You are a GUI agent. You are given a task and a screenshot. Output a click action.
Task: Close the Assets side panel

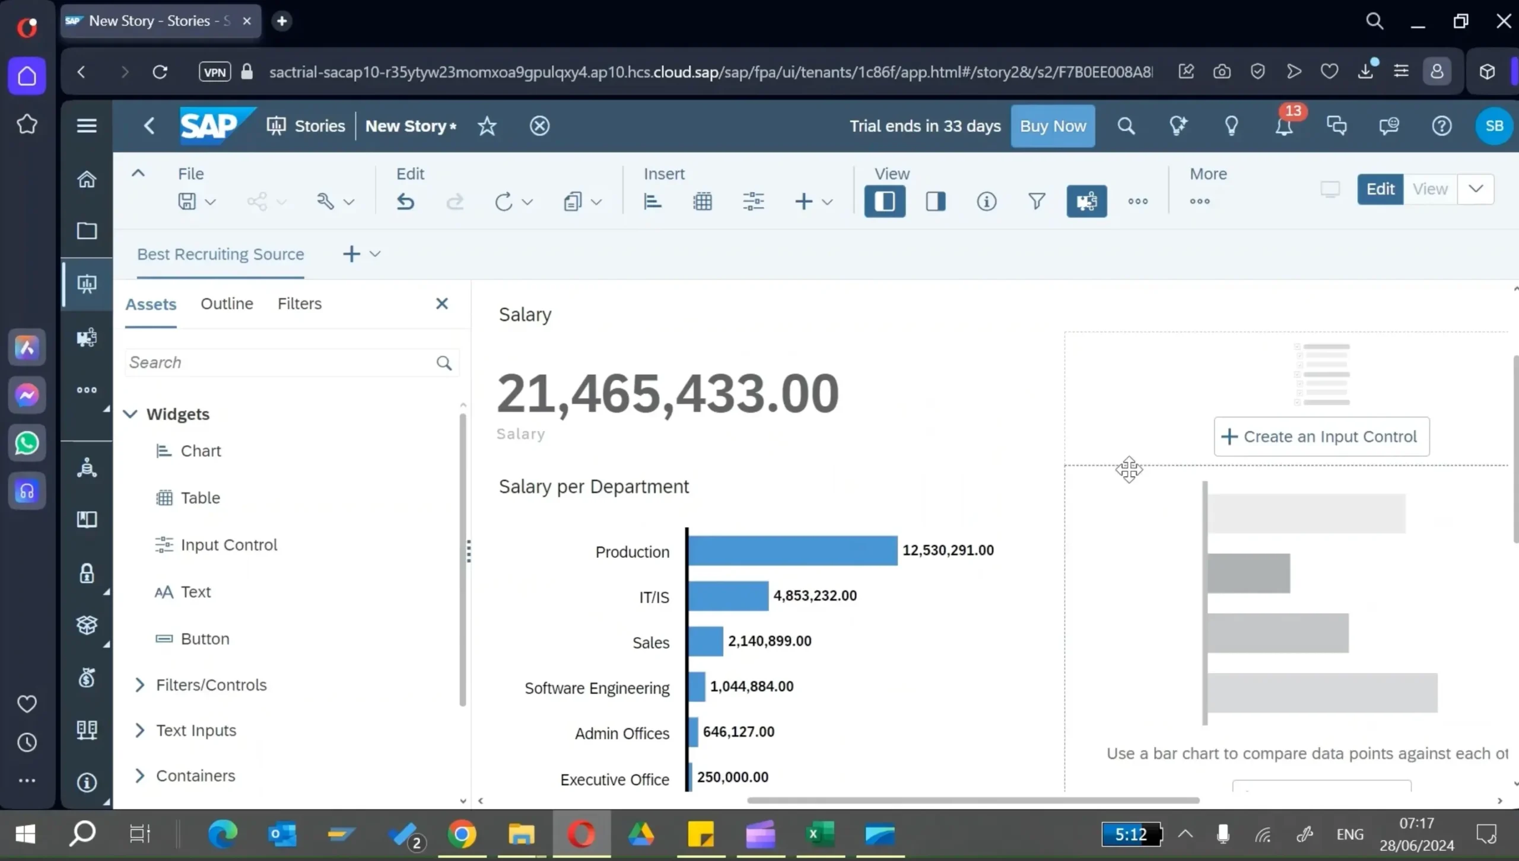[x=442, y=304]
